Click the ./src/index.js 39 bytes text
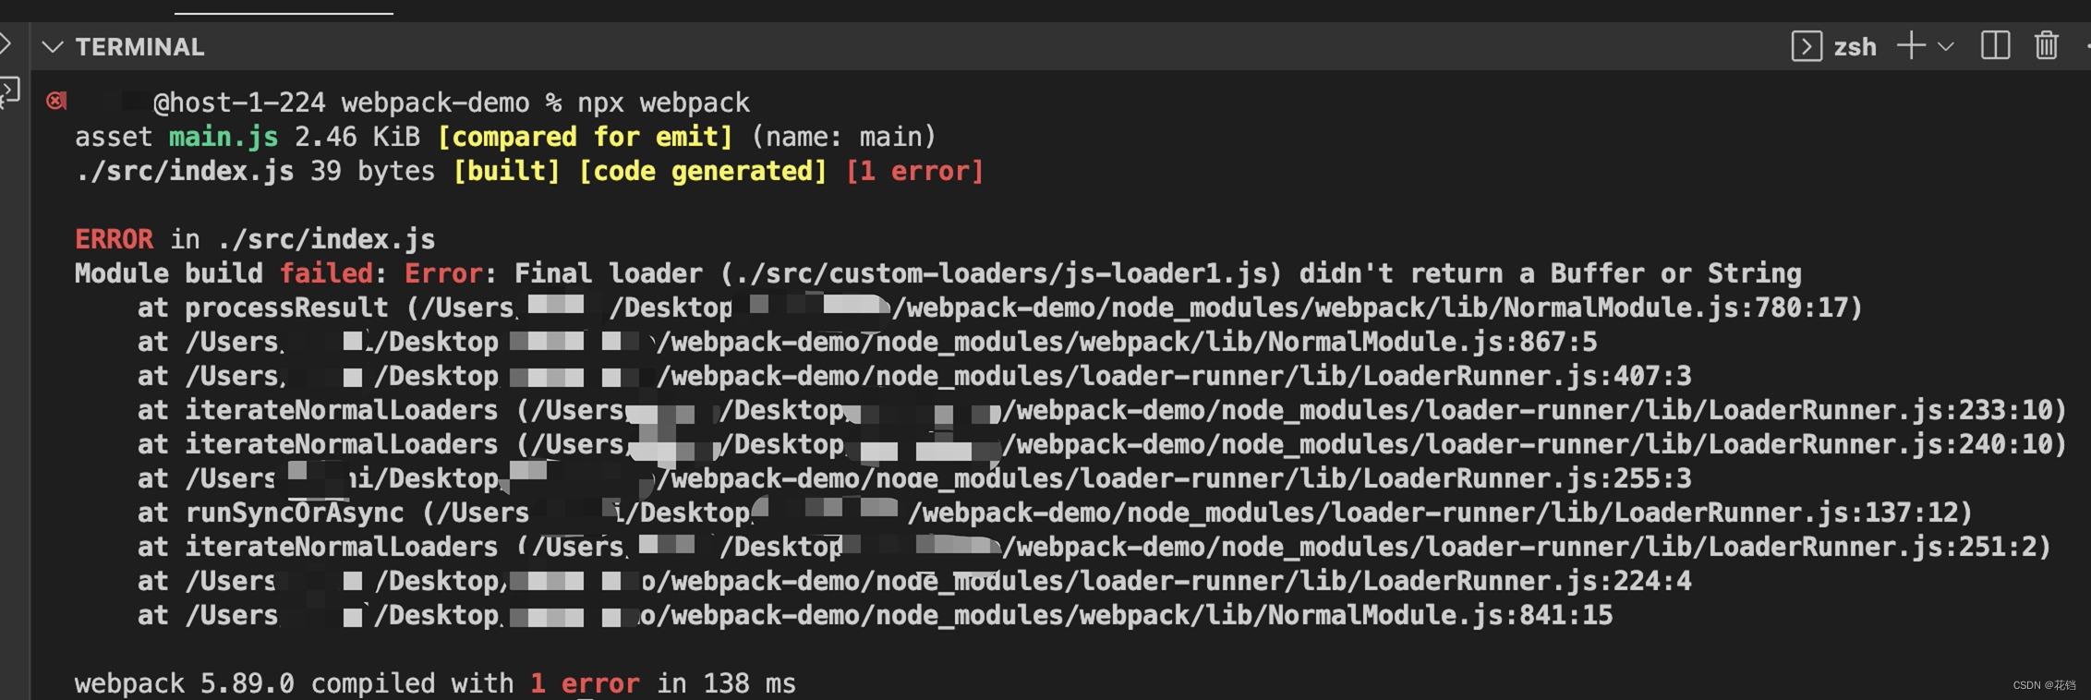Screen dimensions: 2091x700 pyautogui.click(x=255, y=171)
